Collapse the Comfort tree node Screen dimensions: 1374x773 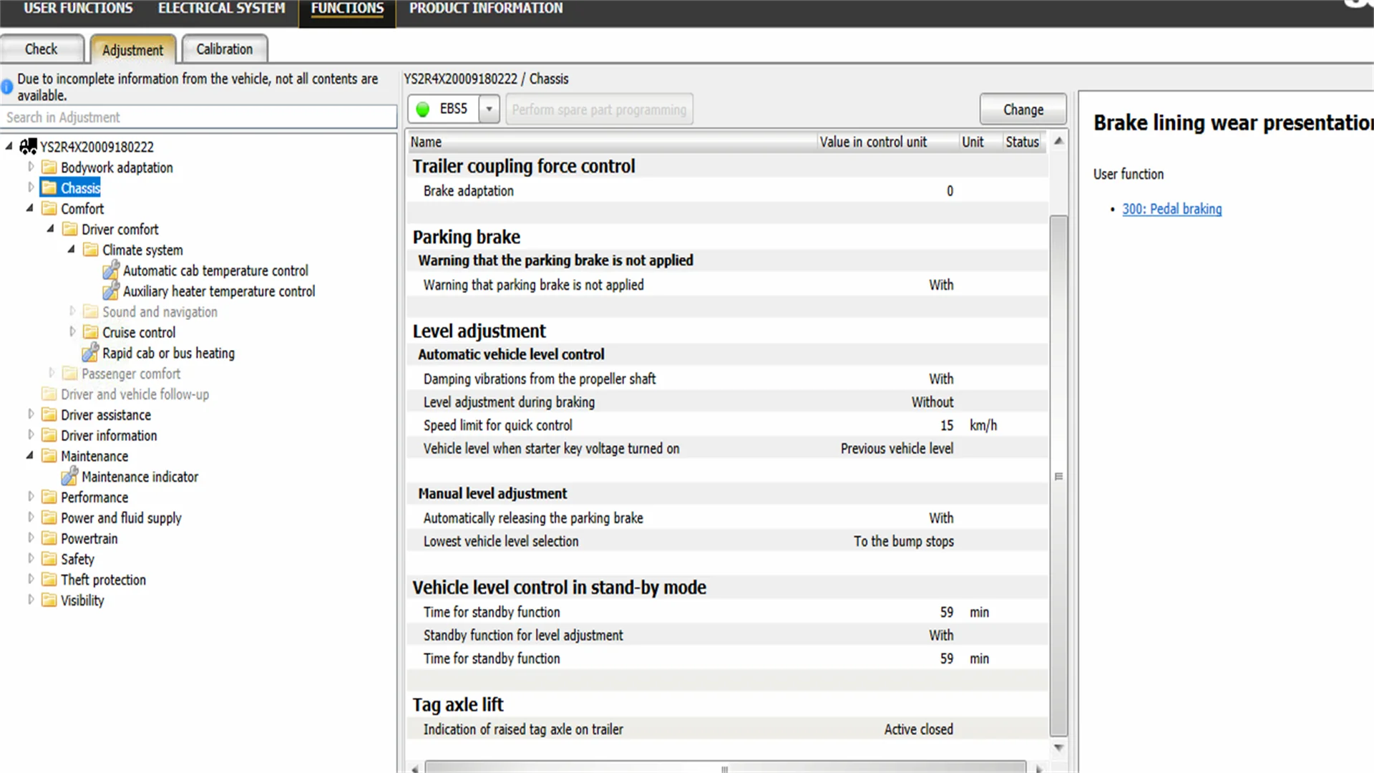[30, 208]
